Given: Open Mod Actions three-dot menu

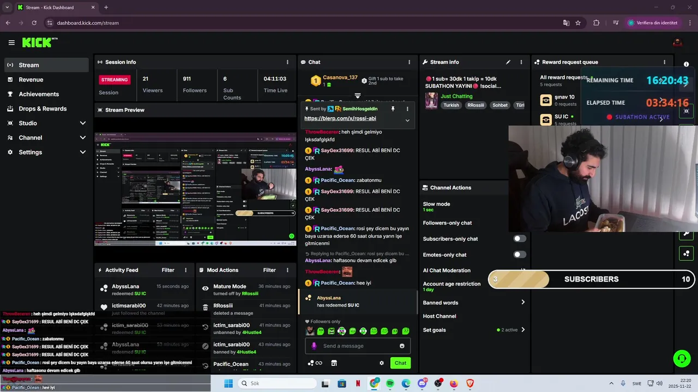Looking at the screenshot, I should coord(287,270).
